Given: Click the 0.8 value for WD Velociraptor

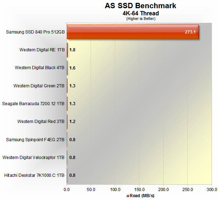Looking at the screenshot, I should tap(73, 158).
